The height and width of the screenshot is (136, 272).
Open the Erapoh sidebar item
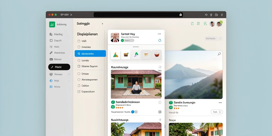(x=56, y=40)
